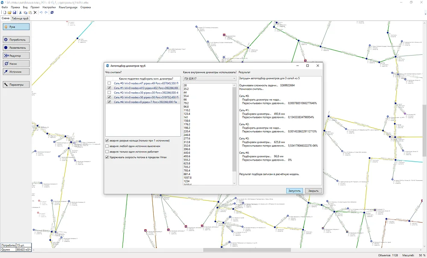Select diameter 110.2 in the list
This screenshot has height=258, width=427.
coord(188,110)
